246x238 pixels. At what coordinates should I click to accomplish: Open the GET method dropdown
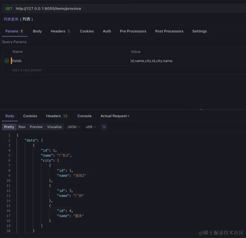coord(9,8)
